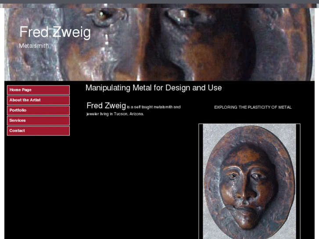Click the text 'is a self taught metalsmith and'
319x239 pixels.
point(154,107)
